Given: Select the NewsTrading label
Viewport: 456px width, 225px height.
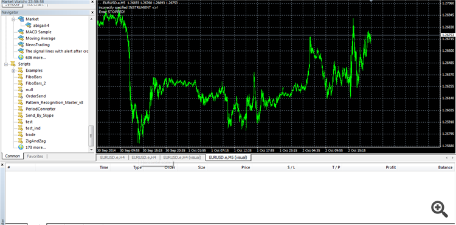Looking at the screenshot, I should click(38, 45).
